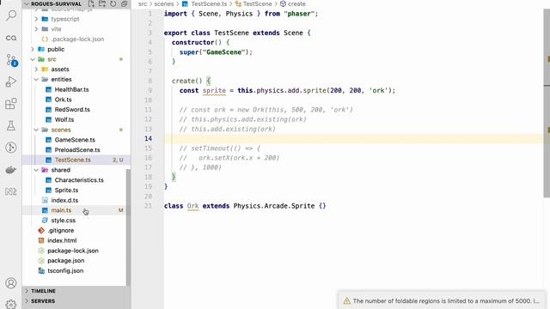
Task: Collapse the entities folder
Action: (x=36, y=80)
